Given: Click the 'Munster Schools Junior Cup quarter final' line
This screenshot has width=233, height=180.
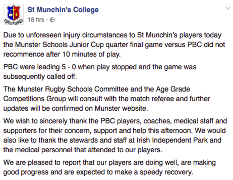Looking at the screenshot, I should (114, 45).
